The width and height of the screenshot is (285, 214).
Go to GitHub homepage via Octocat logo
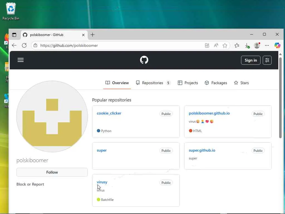click(144, 60)
